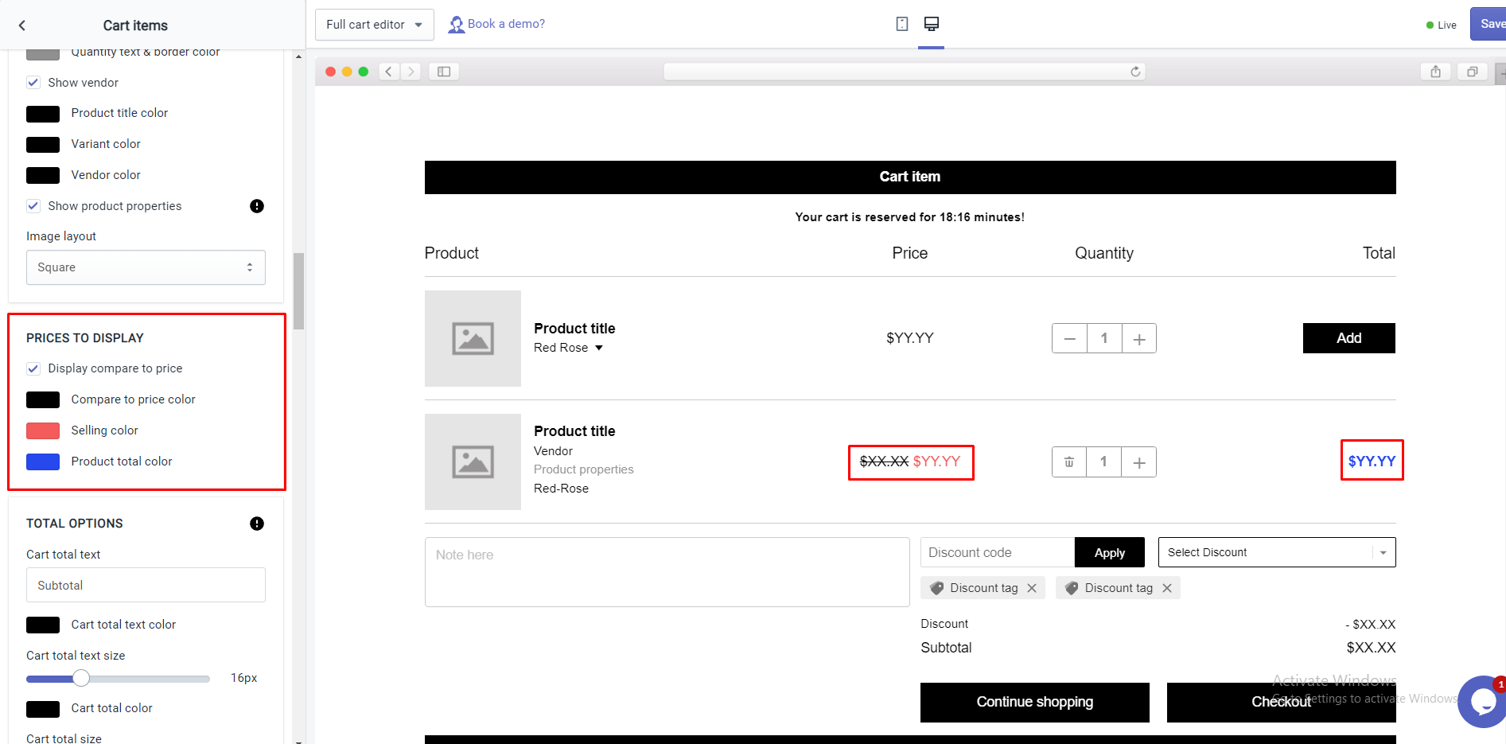The height and width of the screenshot is (744, 1506).
Task: Go back using the Cart items arrow
Action: pos(22,25)
